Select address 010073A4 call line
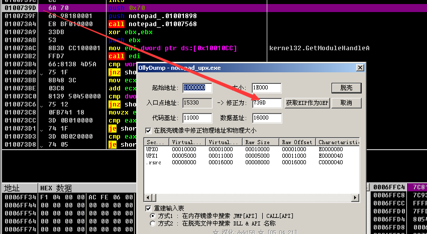The width and height of the screenshot is (427, 234). pyautogui.click(x=20, y=24)
